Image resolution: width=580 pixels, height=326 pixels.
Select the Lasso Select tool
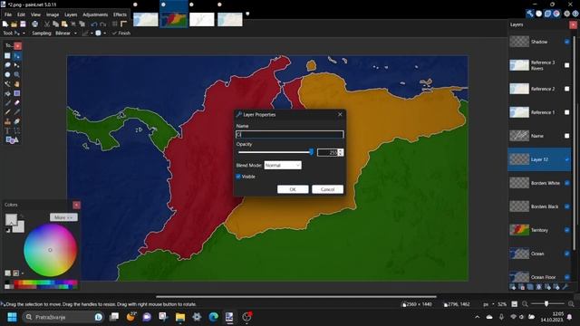pos(7,65)
